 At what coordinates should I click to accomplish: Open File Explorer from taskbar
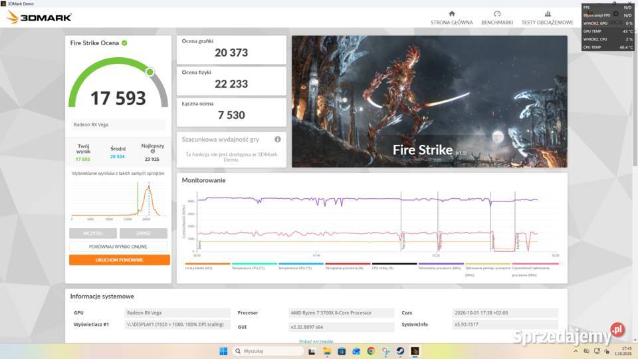pyautogui.click(x=327, y=351)
